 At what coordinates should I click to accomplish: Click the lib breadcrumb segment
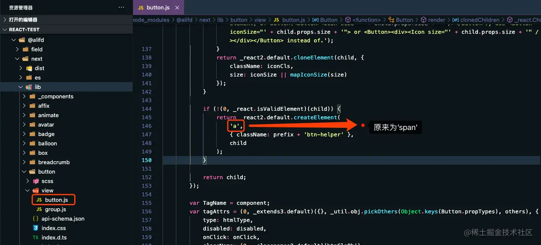[x=221, y=20]
